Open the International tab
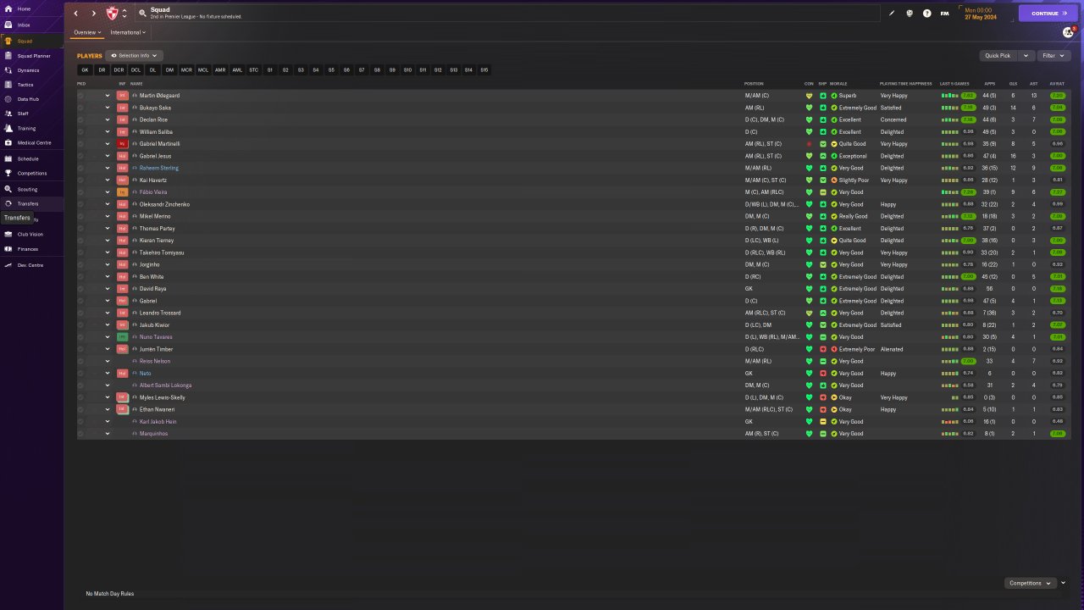Screen dimensions: 1084x610 [x=128, y=32]
